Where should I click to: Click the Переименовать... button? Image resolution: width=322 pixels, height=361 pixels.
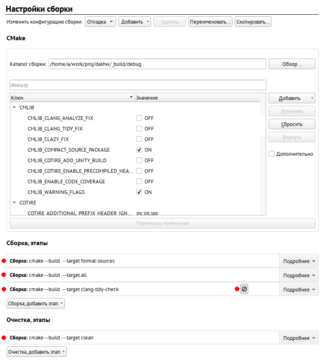210,22
